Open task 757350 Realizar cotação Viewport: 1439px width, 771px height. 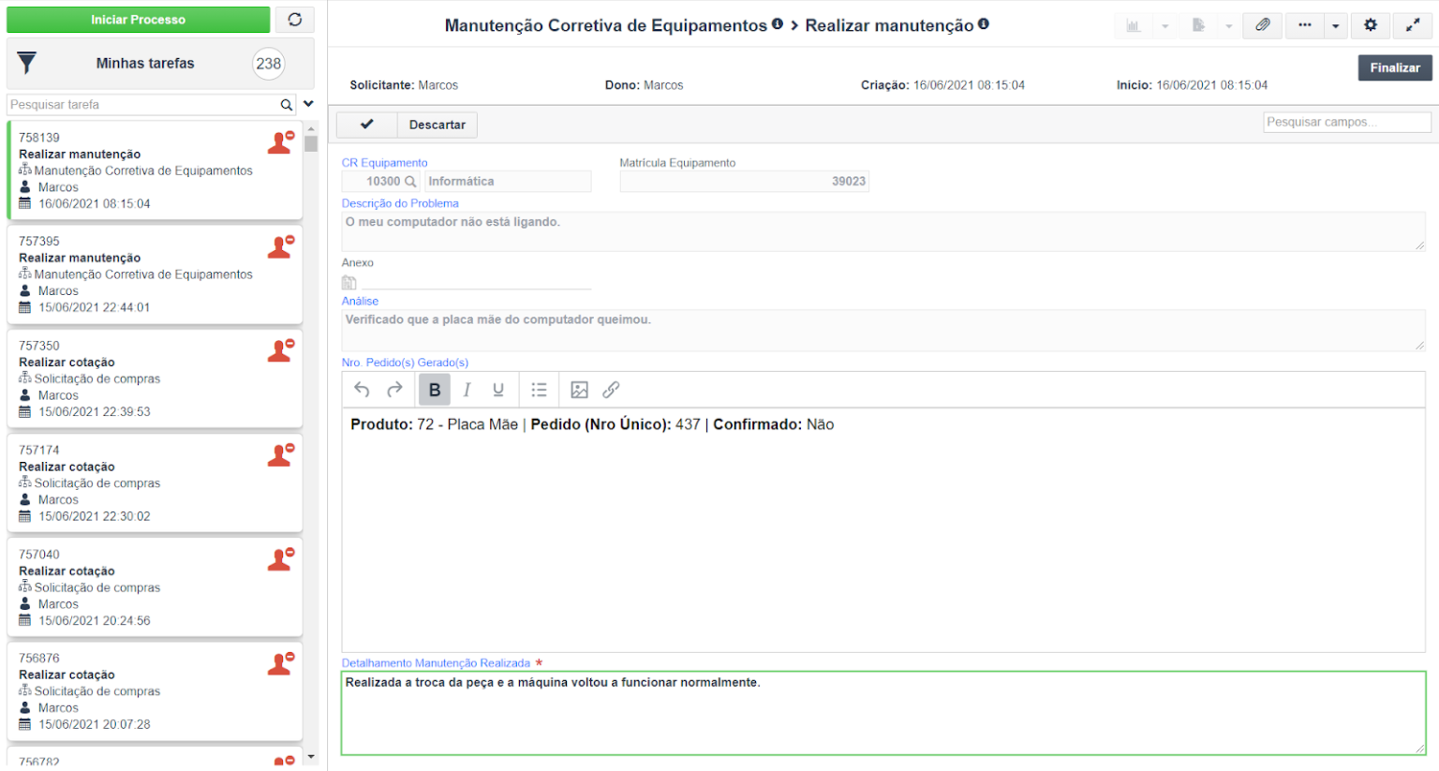tap(155, 378)
